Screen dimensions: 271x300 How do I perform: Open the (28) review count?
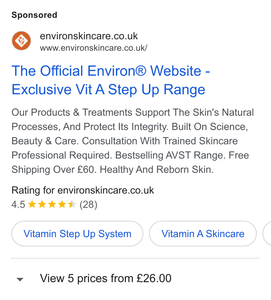(88, 205)
